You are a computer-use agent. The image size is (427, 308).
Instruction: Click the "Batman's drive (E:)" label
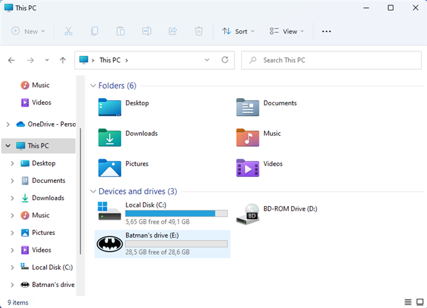coord(152,236)
